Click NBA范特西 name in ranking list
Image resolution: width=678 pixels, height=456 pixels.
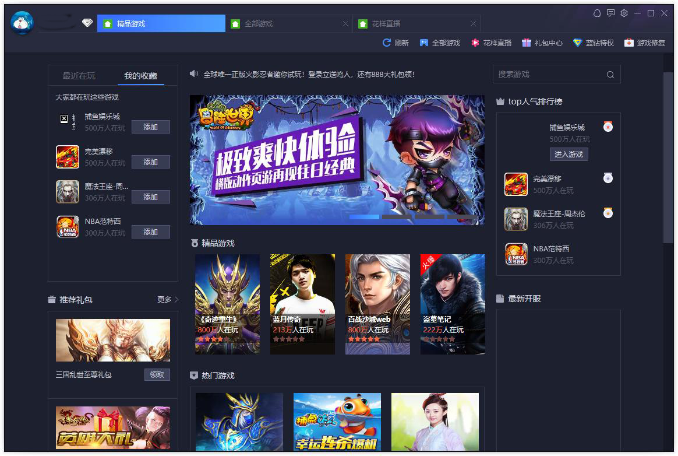click(x=551, y=248)
